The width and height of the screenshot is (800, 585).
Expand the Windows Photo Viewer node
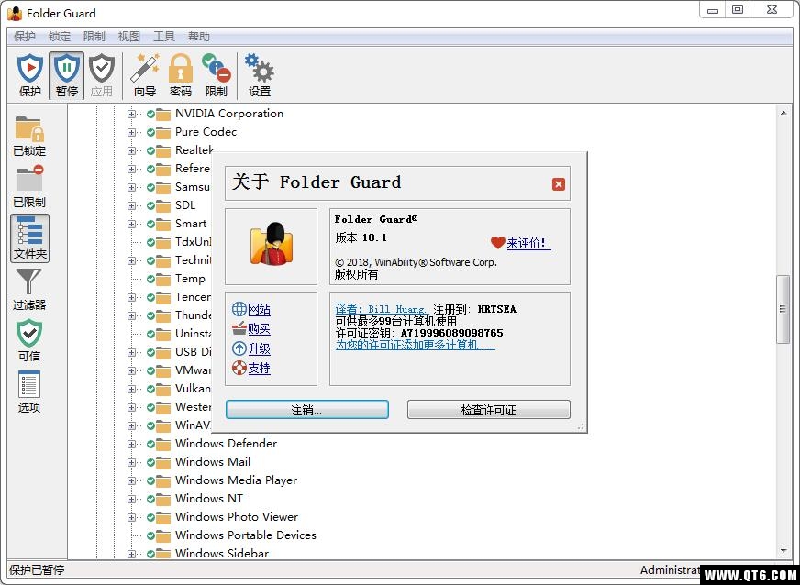pyautogui.click(x=131, y=518)
